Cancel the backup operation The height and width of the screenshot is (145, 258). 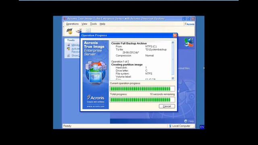(167, 106)
